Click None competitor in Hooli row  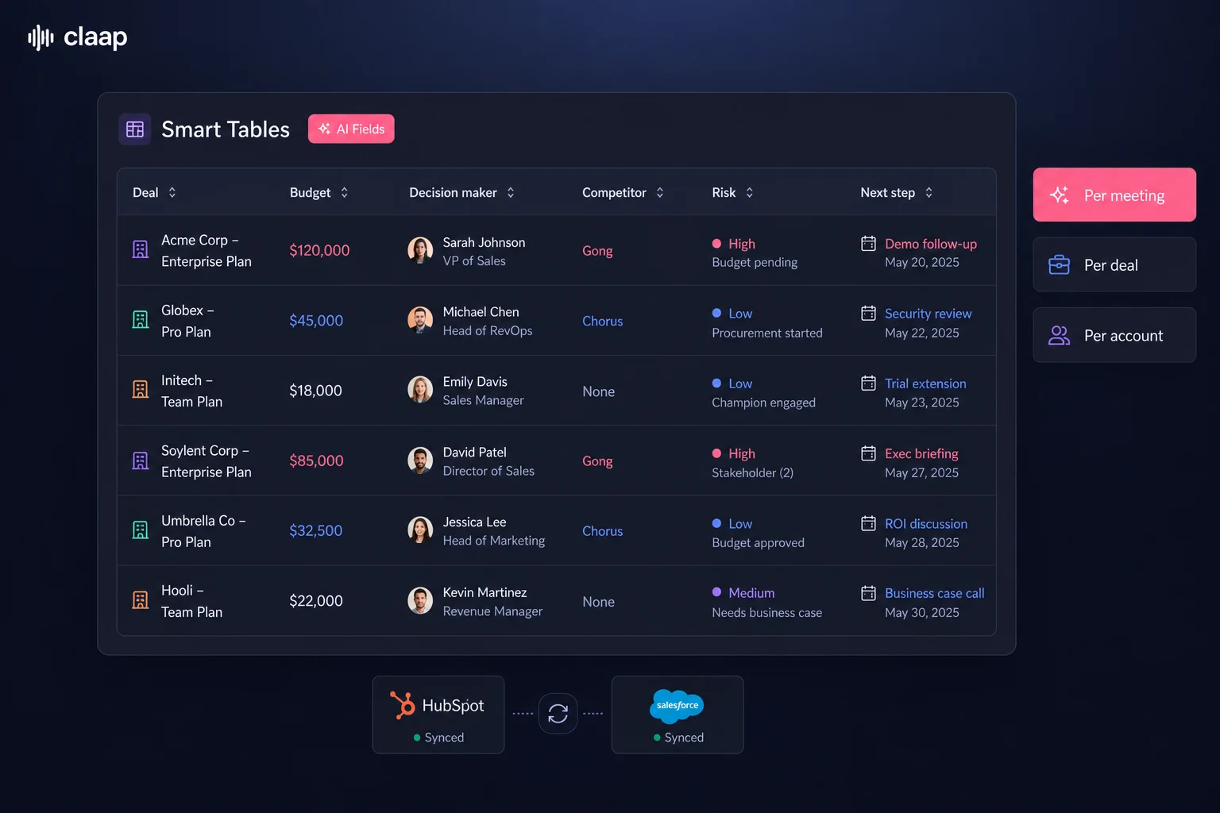598,602
